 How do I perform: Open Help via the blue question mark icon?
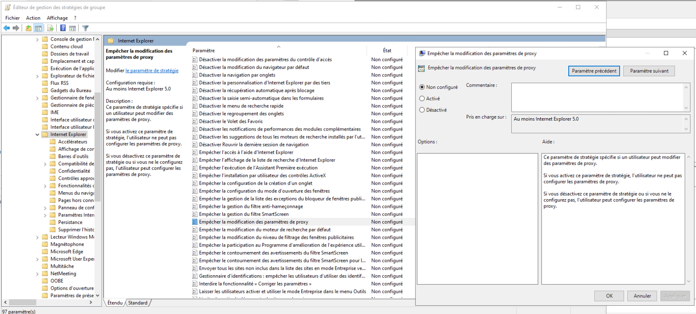pyautogui.click(x=63, y=28)
